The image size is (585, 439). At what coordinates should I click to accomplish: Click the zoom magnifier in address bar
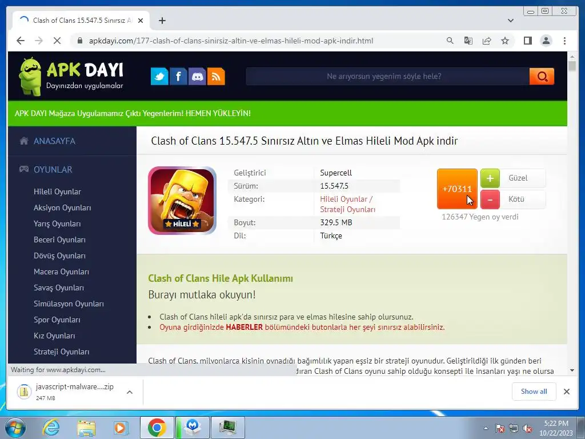click(x=450, y=41)
